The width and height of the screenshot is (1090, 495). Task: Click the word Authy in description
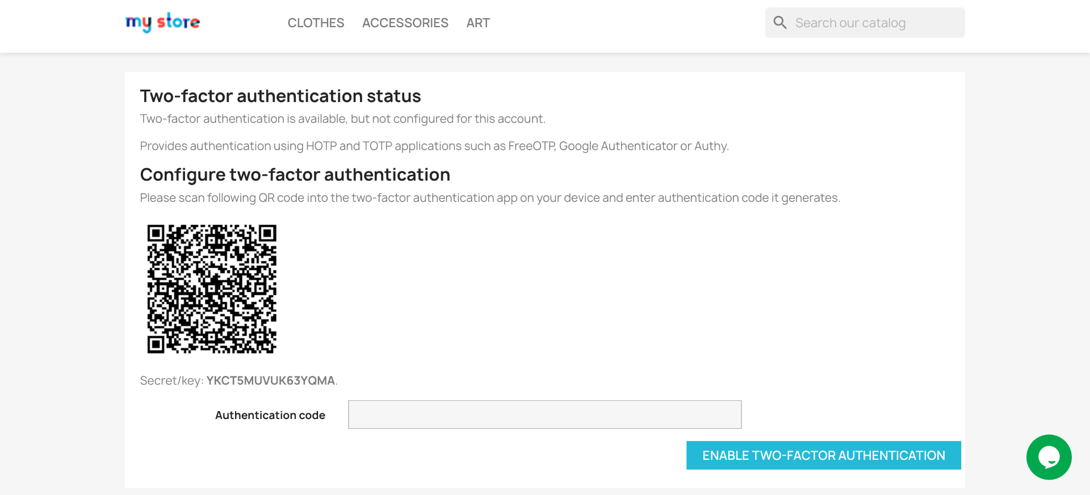710,146
